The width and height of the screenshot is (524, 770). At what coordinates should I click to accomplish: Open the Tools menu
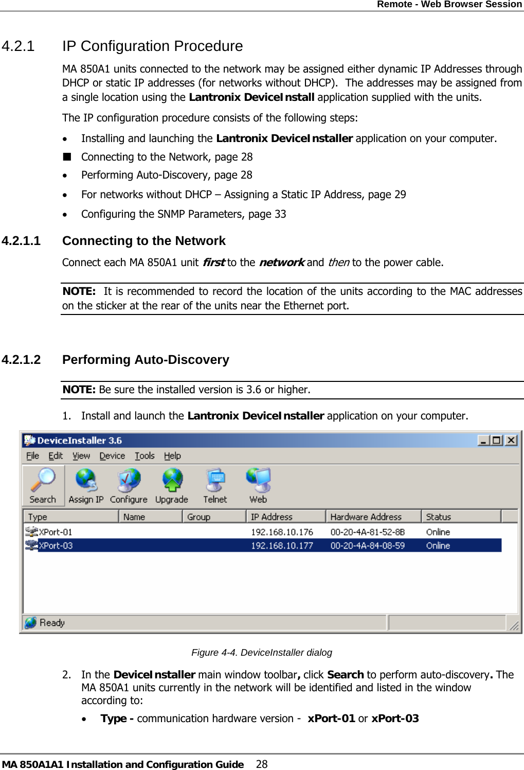(144, 456)
